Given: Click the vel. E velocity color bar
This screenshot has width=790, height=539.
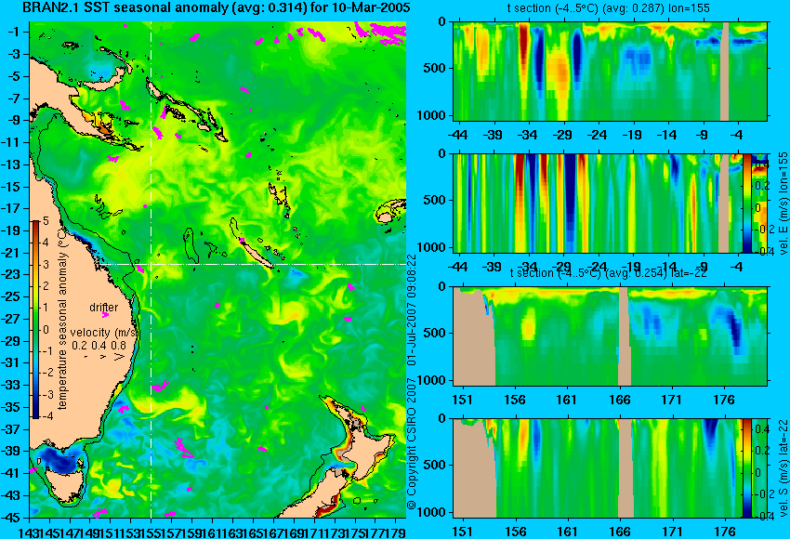Looking at the screenshot, I should pyautogui.click(x=746, y=203).
